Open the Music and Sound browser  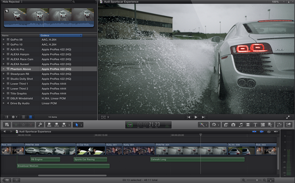click(240, 124)
